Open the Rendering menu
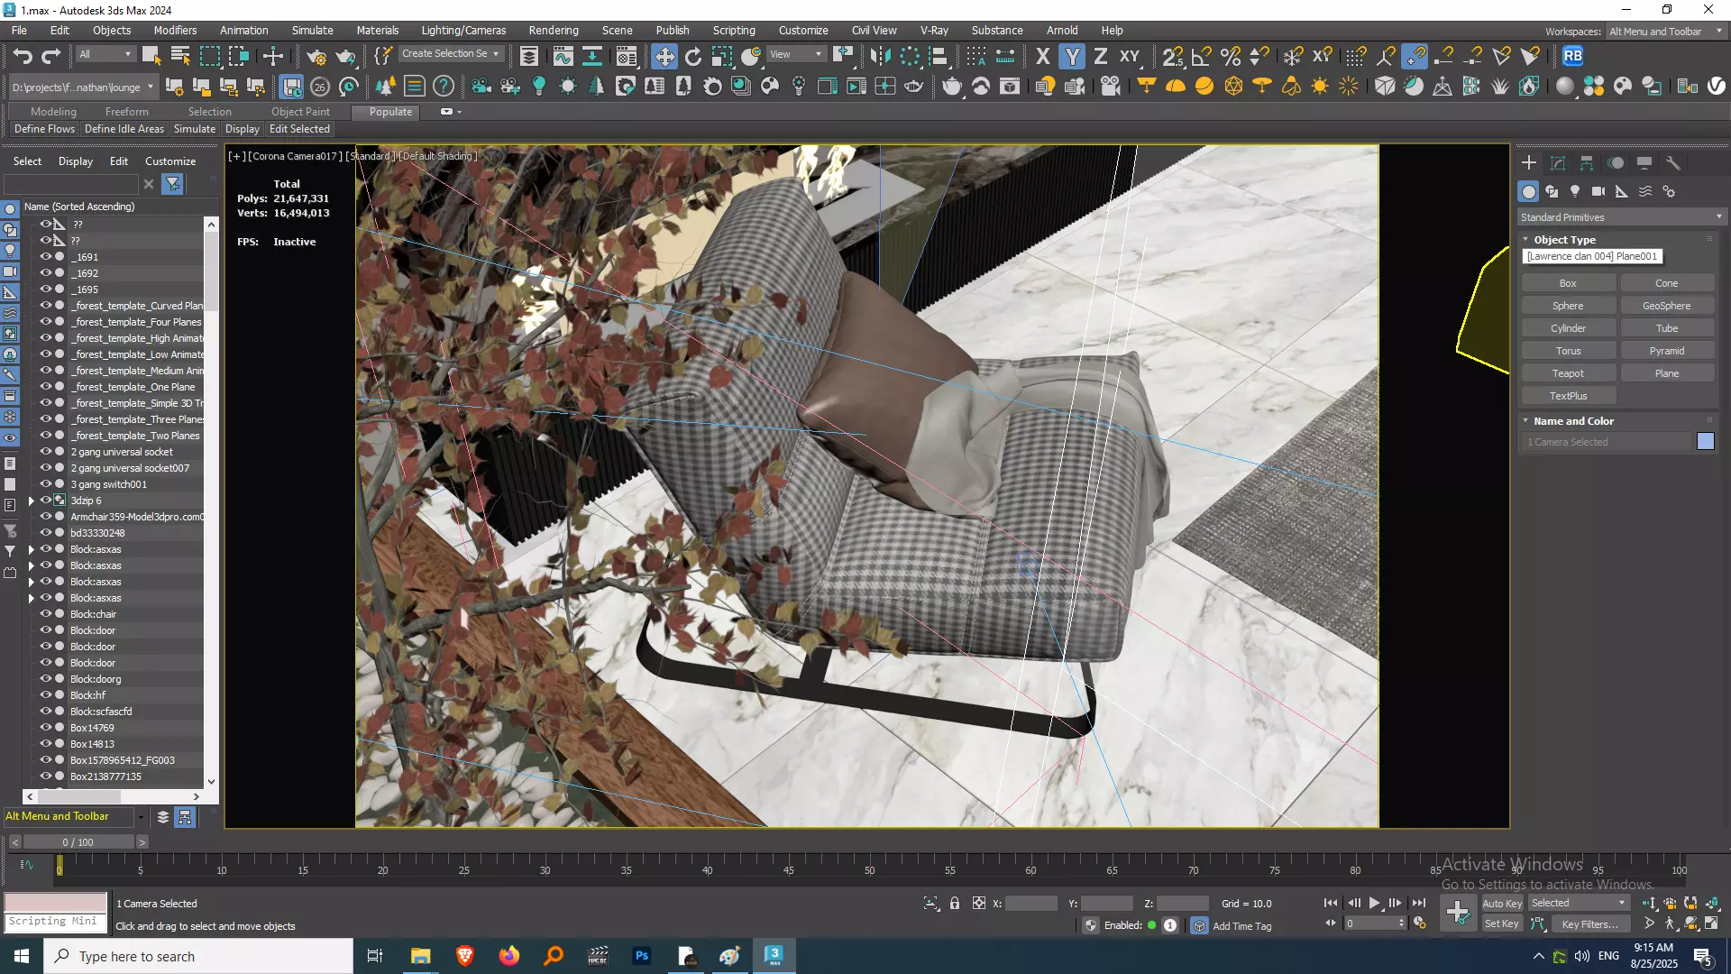This screenshot has height=974, width=1731. 553,30
